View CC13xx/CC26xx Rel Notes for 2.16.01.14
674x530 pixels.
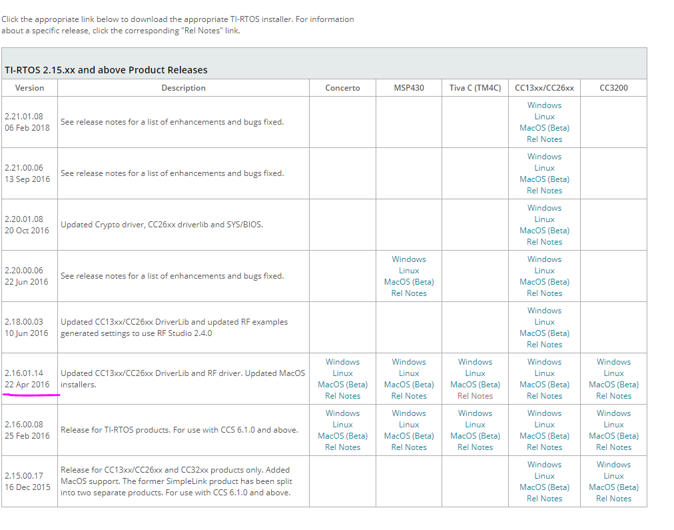pos(544,396)
